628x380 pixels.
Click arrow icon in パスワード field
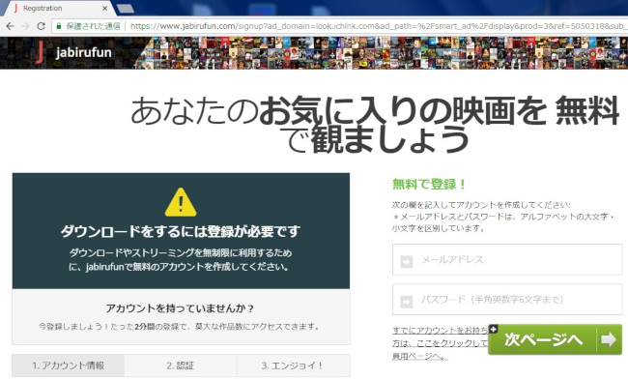406,302
